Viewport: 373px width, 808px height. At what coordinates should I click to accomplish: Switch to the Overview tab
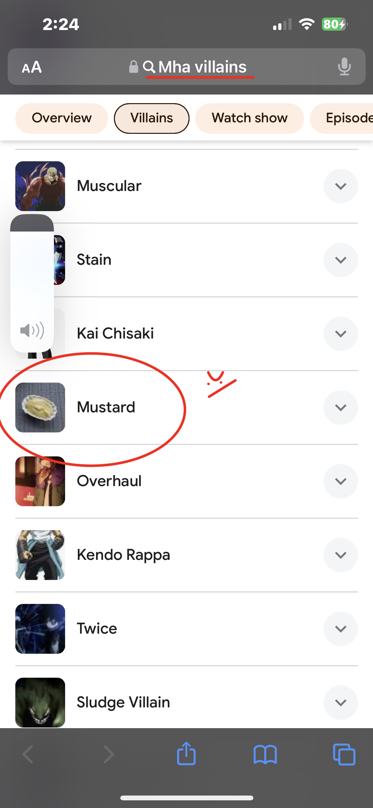[62, 118]
